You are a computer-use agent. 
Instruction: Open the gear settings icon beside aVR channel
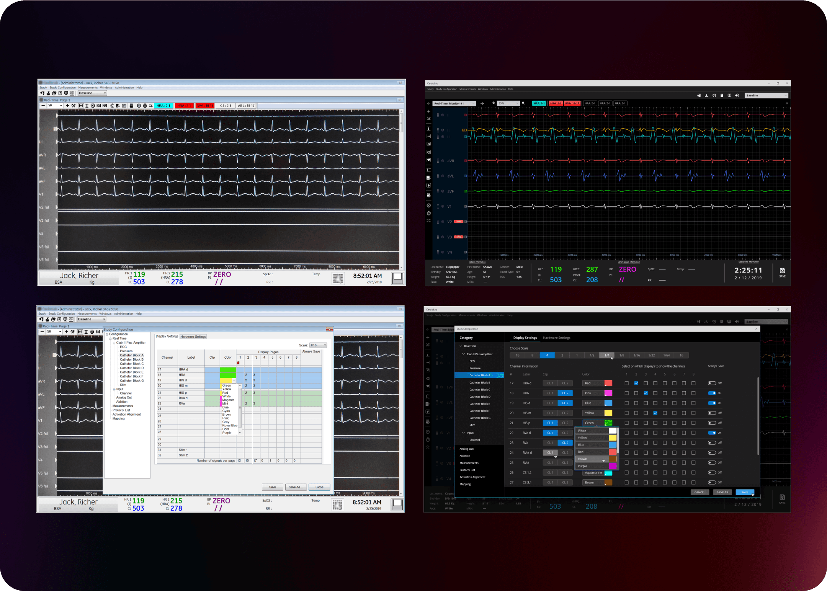pos(442,161)
